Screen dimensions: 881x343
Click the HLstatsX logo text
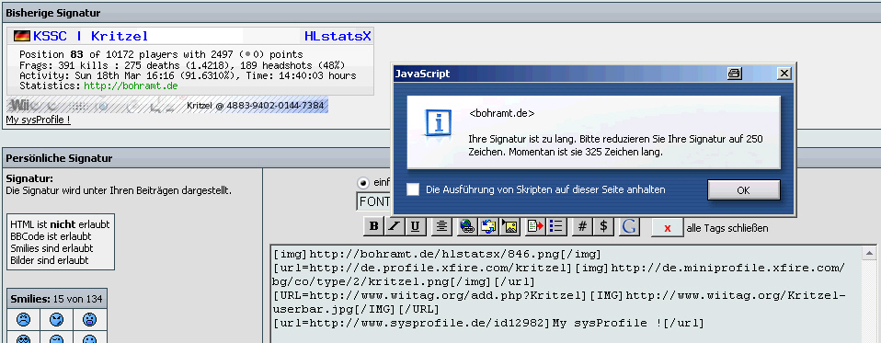(x=338, y=37)
